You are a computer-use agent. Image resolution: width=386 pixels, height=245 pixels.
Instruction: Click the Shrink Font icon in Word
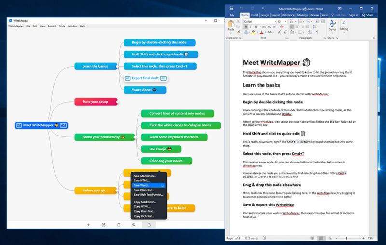point(285,32)
